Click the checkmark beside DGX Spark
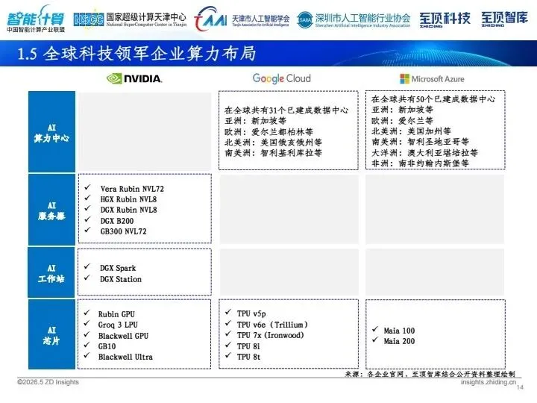 (x=87, y=266)
